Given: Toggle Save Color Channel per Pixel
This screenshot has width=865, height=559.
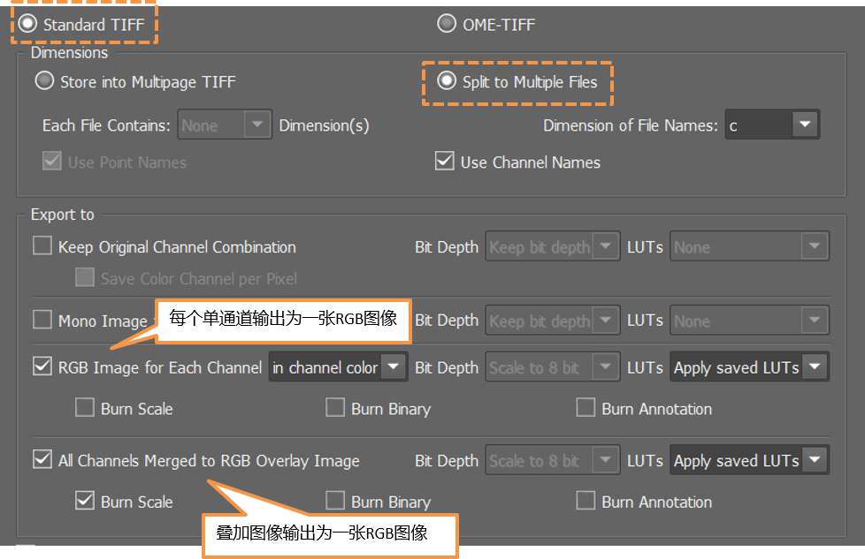Looking at the screenshot, I should click(84, 277).
